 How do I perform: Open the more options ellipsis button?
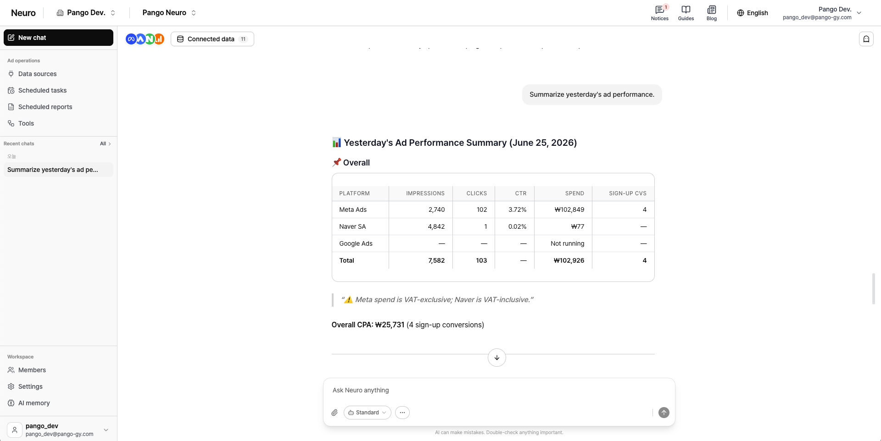(x=402, y=413)
